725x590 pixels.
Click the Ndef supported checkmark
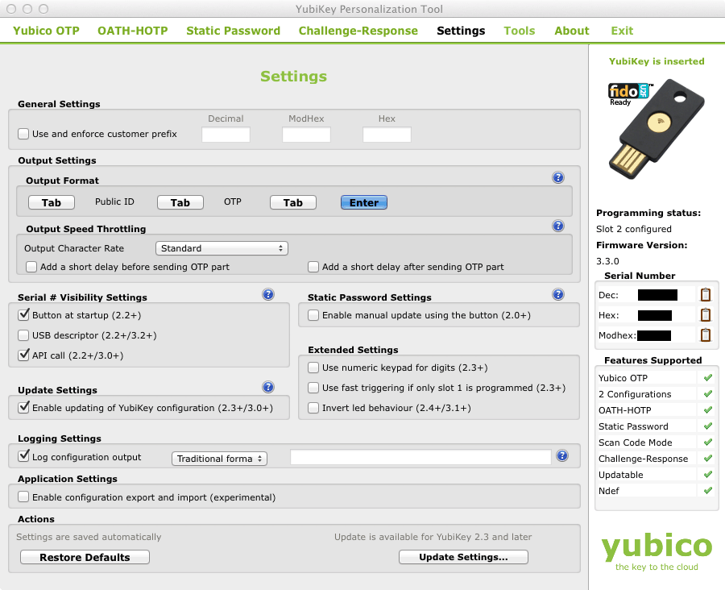point(707,491)
